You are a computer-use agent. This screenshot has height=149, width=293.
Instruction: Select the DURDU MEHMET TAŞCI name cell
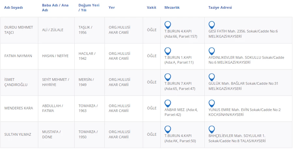pyautogui.click(x=19, y=30)
